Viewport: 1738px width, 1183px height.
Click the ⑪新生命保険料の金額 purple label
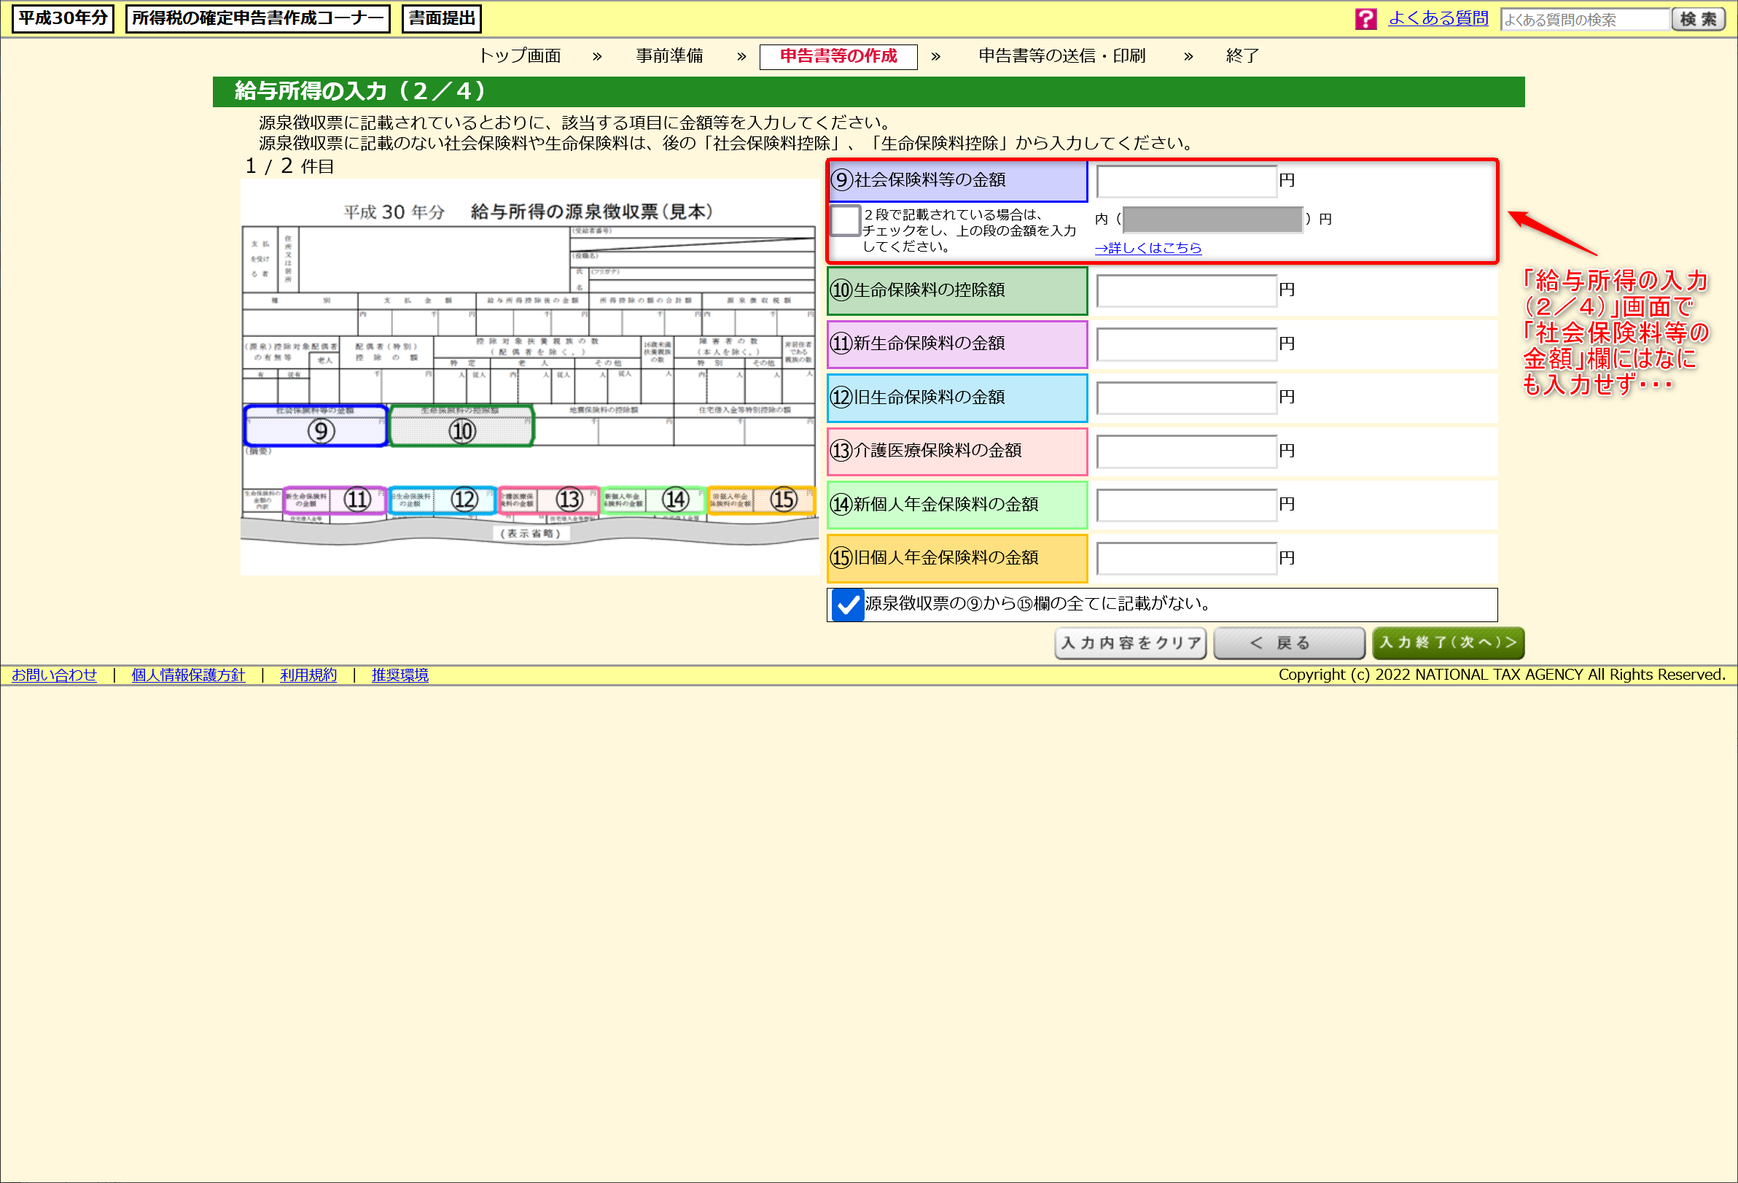pos(957,344)
